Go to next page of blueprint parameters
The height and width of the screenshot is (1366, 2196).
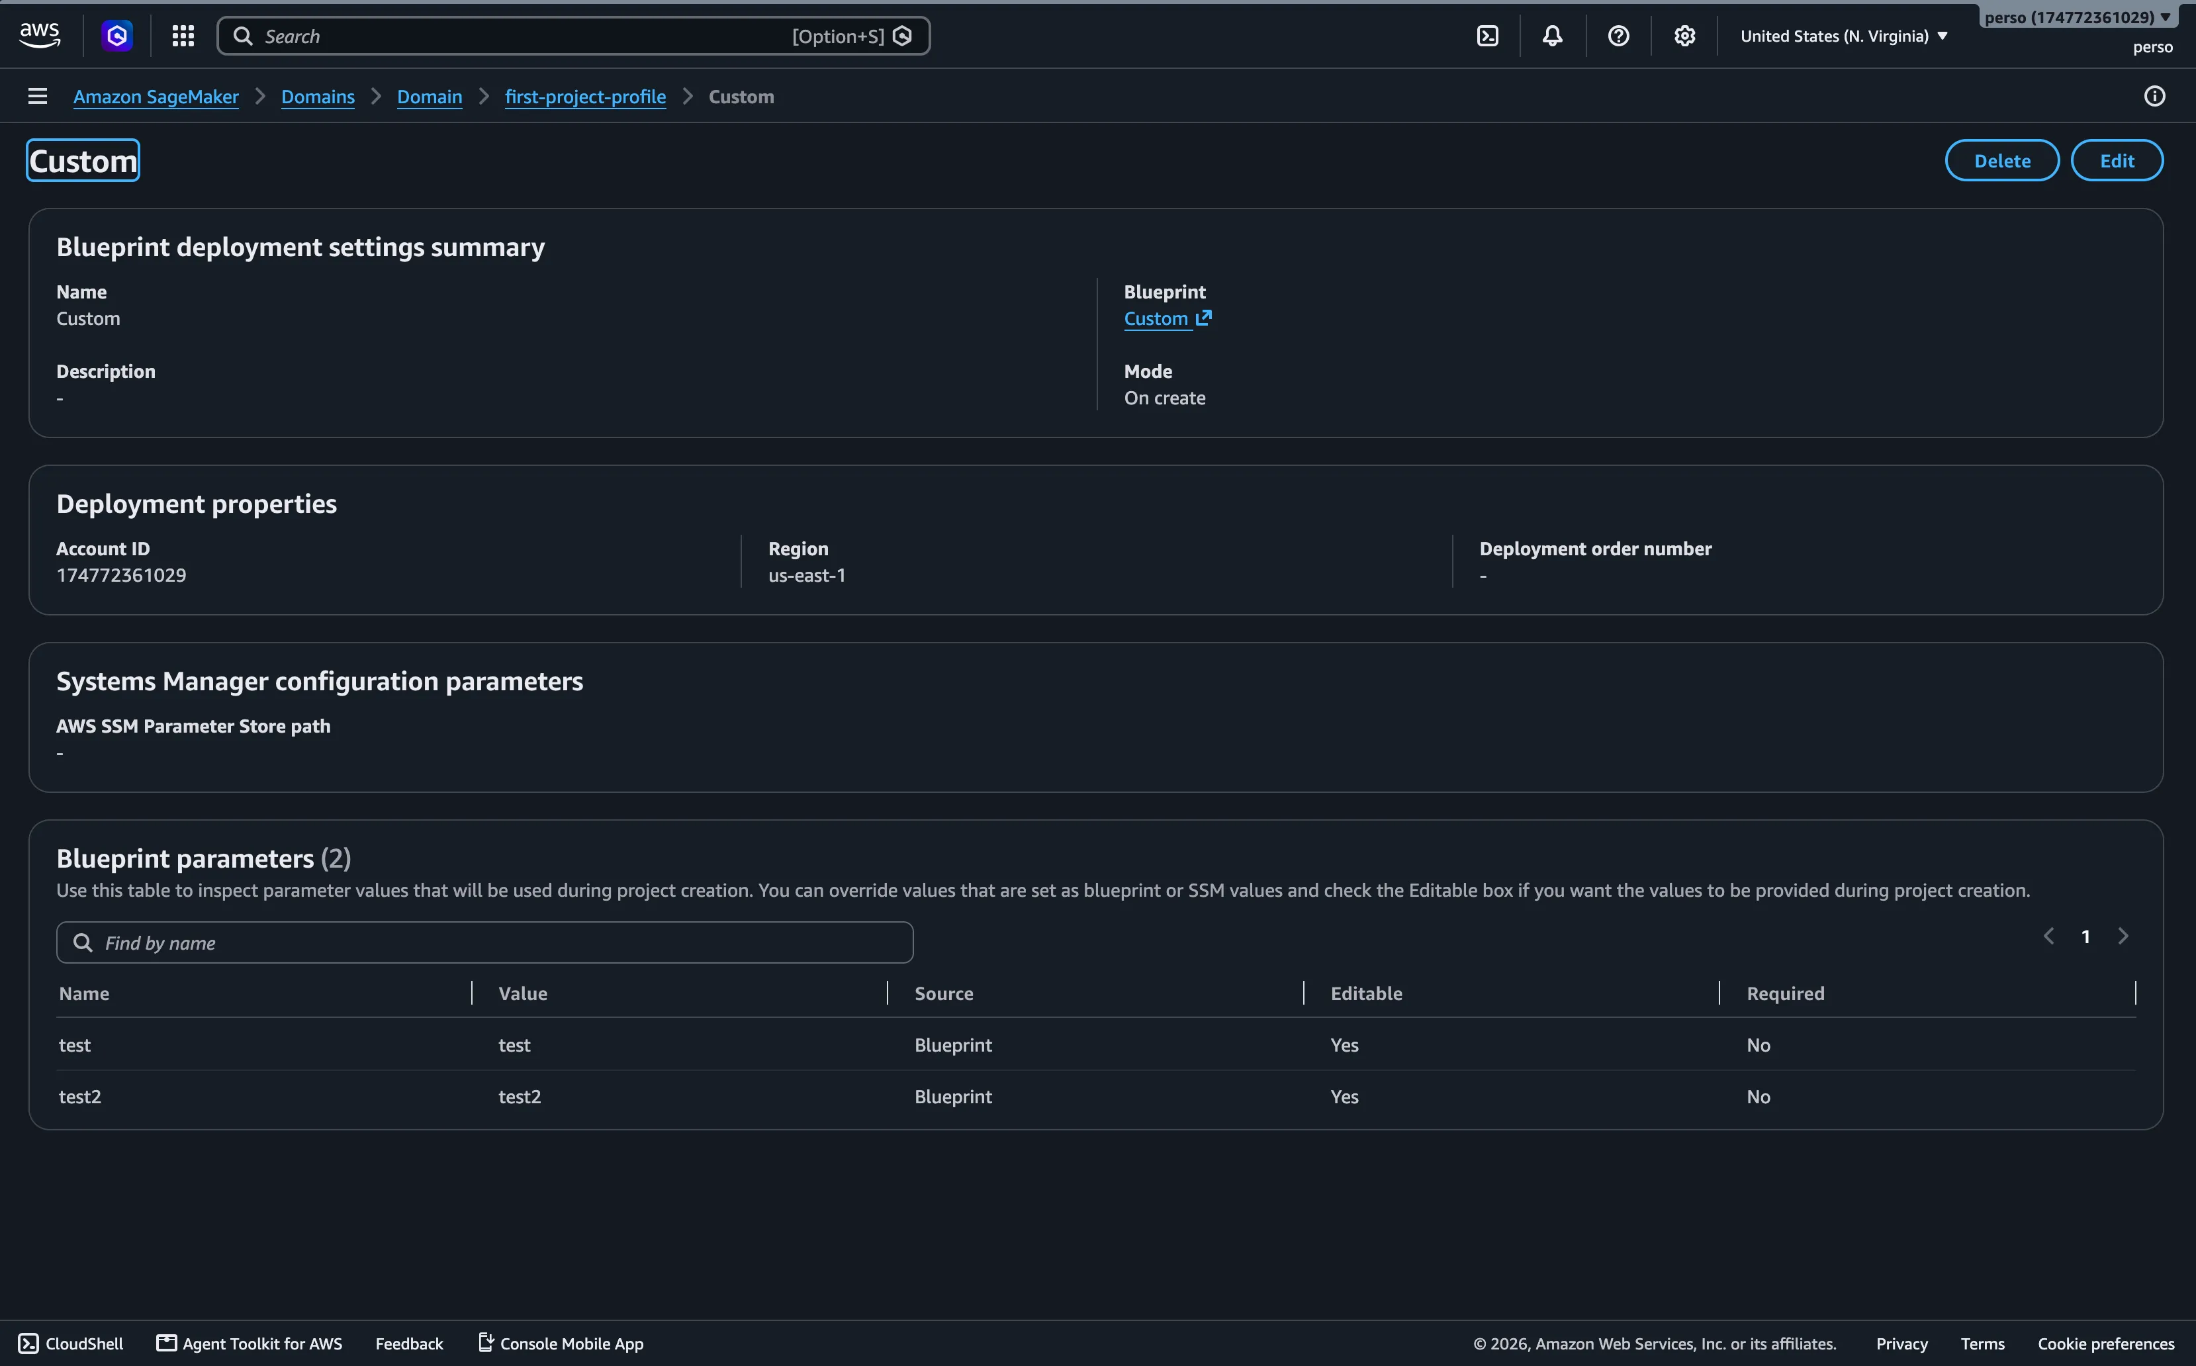tap(2123, 936)
